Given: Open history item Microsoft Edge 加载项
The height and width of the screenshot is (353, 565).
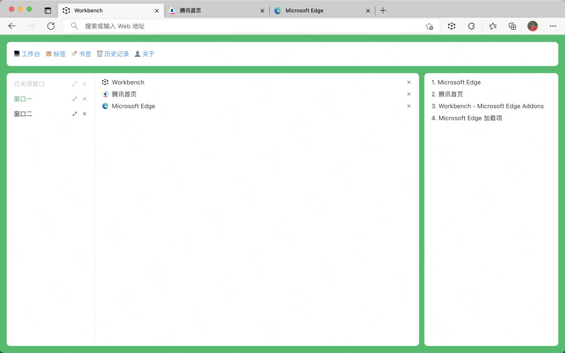Looking at the screenshot, I should point(467,118).
